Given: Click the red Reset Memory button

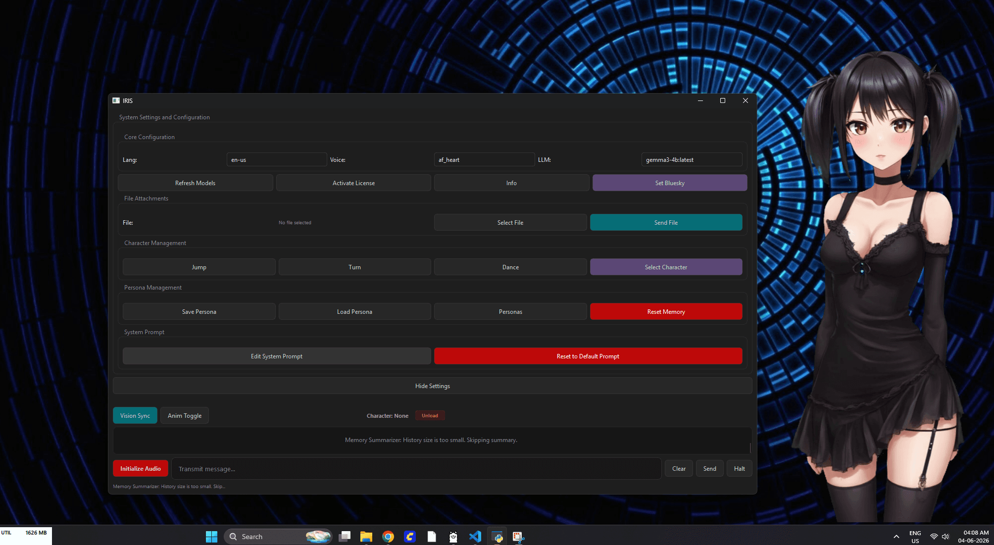Looking at the screenshot, I should pos(666,311).
